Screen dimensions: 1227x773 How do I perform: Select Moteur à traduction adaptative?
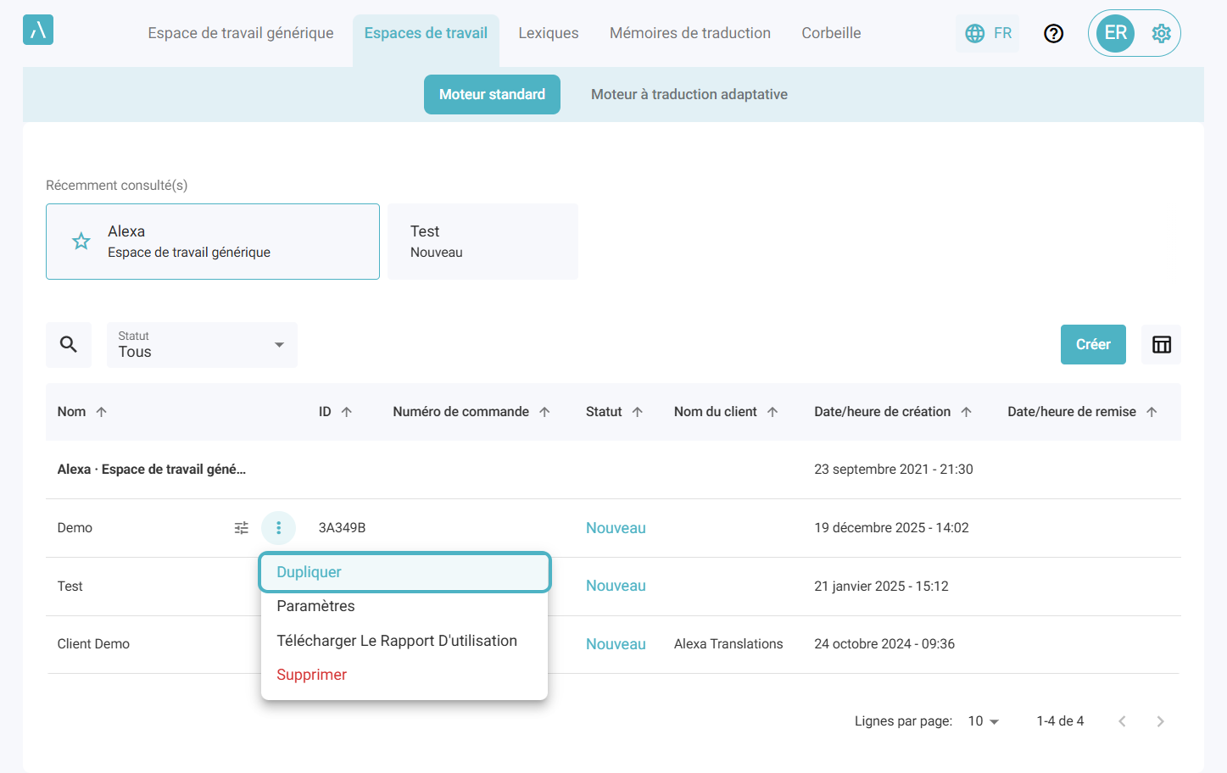[689, 94]
